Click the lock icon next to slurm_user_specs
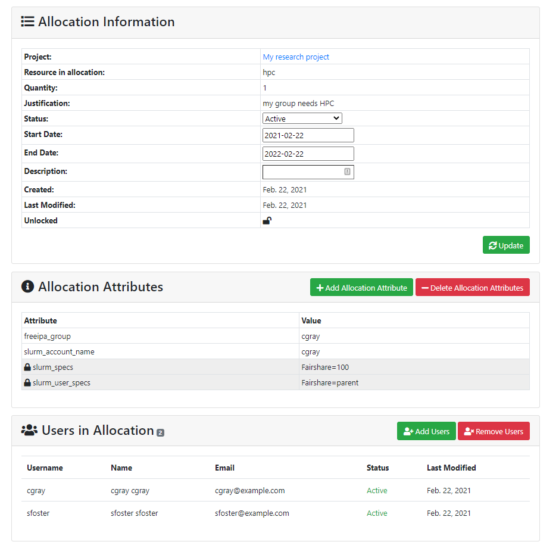Image resolution: width=559 pixels, height=548 pixels. 27,382
